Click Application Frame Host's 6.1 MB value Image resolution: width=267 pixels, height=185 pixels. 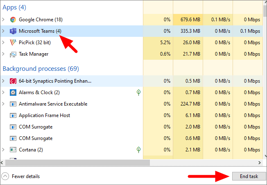193,115
